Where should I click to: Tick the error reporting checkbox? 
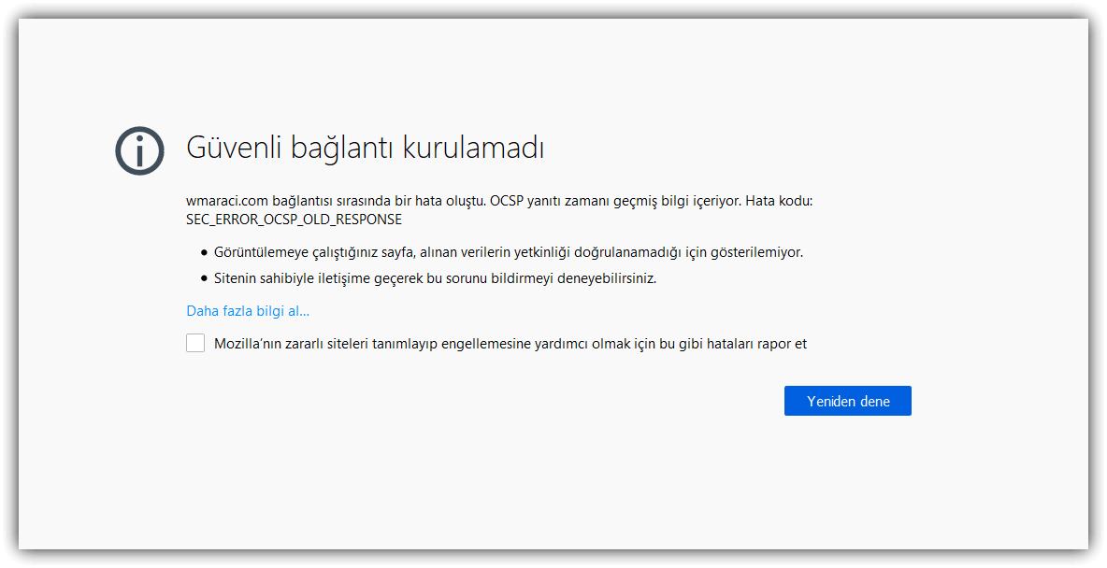pyautogui.click(x=195, y=343)
